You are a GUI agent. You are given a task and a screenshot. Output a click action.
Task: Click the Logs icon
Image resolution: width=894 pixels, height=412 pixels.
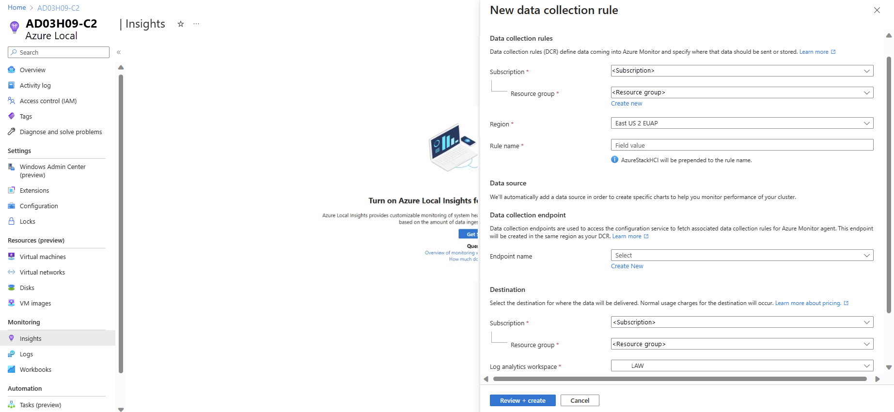pos(12,354)
